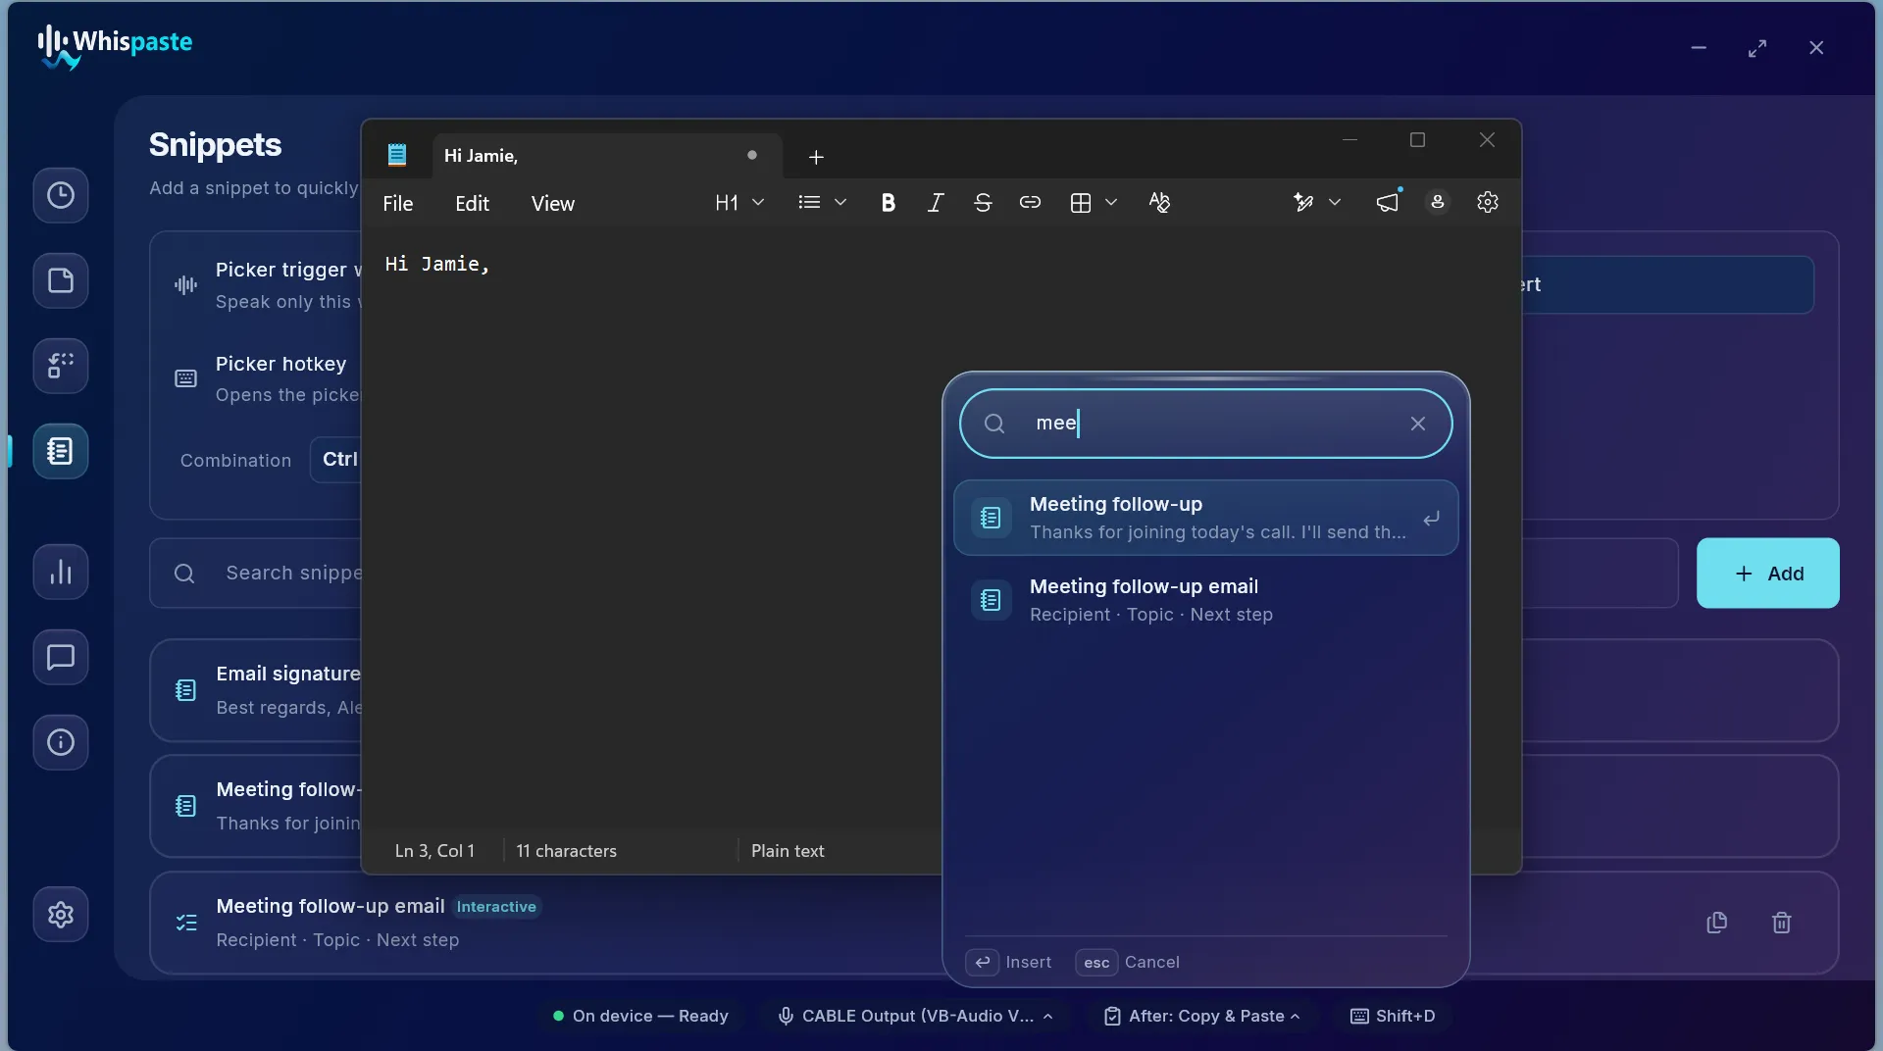The height and width of the screenshot is (1051, 1883).
Task: Select the Meeting follow-up picker result
Action: click(1206, 518)
